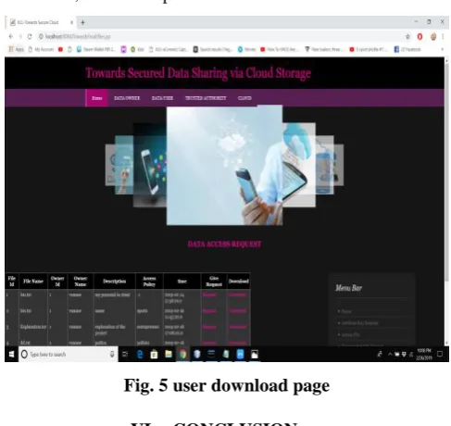Image resolution: width=451 pixels, height=426 pixels.
Task: Open the Windows Start menu
Action: (11, 354)
